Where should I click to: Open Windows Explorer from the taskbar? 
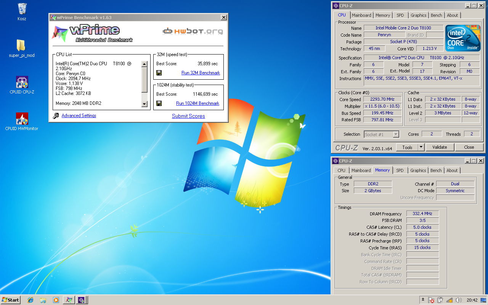point(43,300)
